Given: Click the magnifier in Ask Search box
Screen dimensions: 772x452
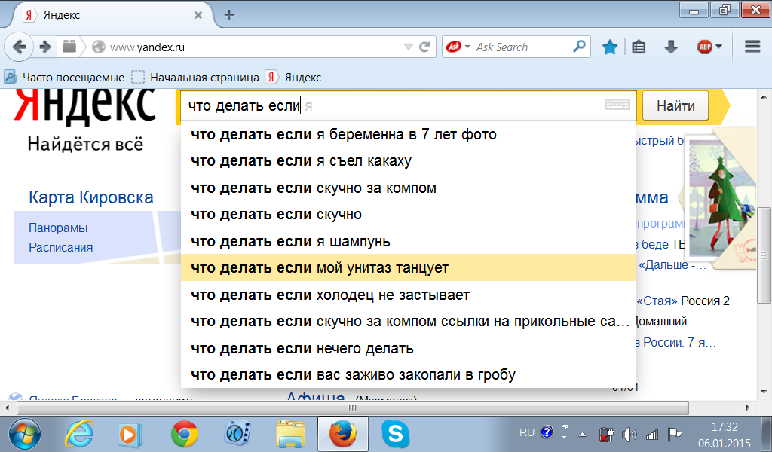Looking at the screenshot, I should (x=580, y=47).
